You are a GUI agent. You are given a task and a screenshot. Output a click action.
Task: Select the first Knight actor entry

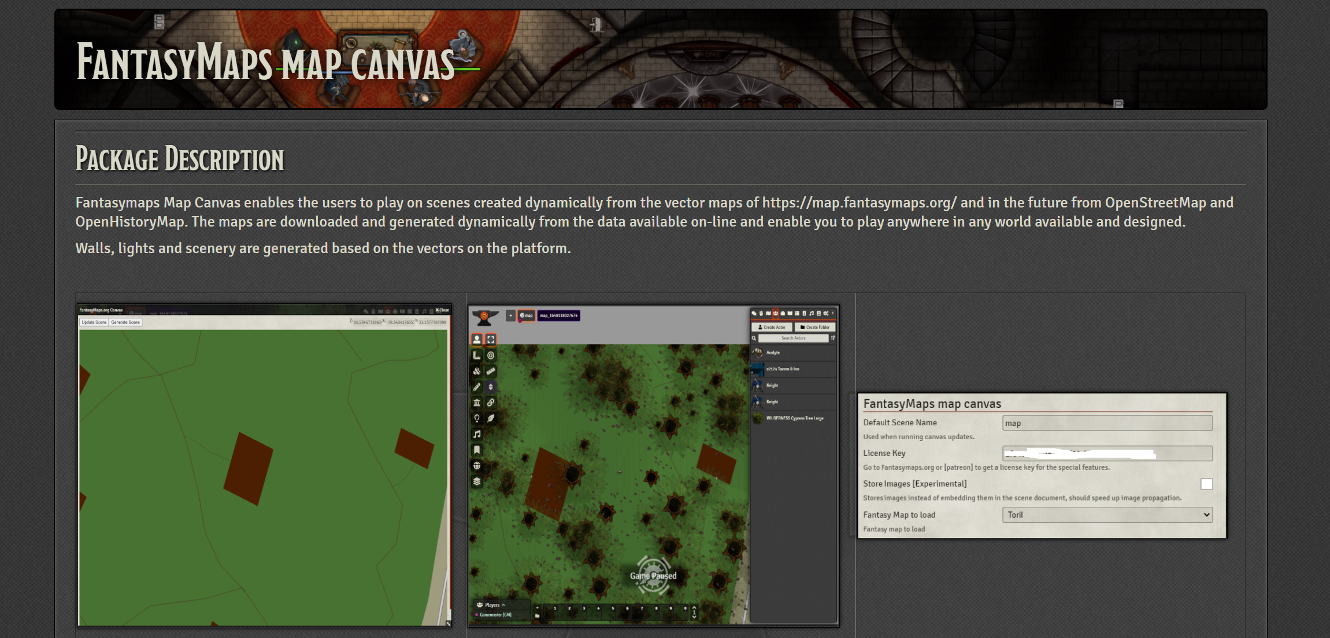(794, 385)
